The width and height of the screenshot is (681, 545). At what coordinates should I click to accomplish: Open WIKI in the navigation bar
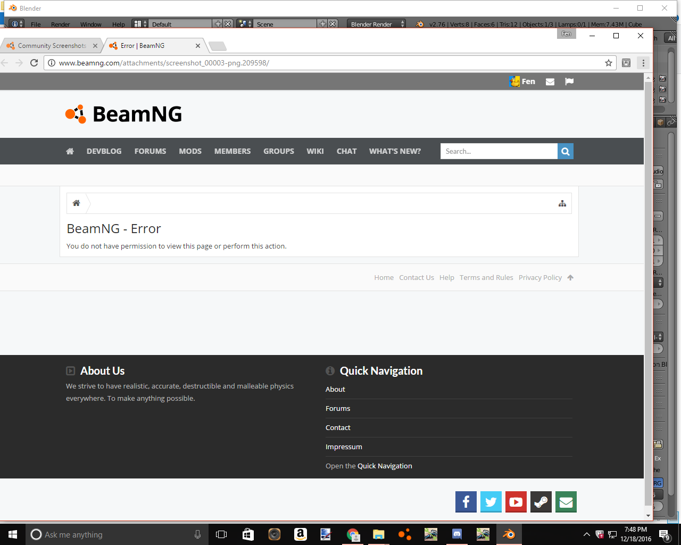click(315, 151)
